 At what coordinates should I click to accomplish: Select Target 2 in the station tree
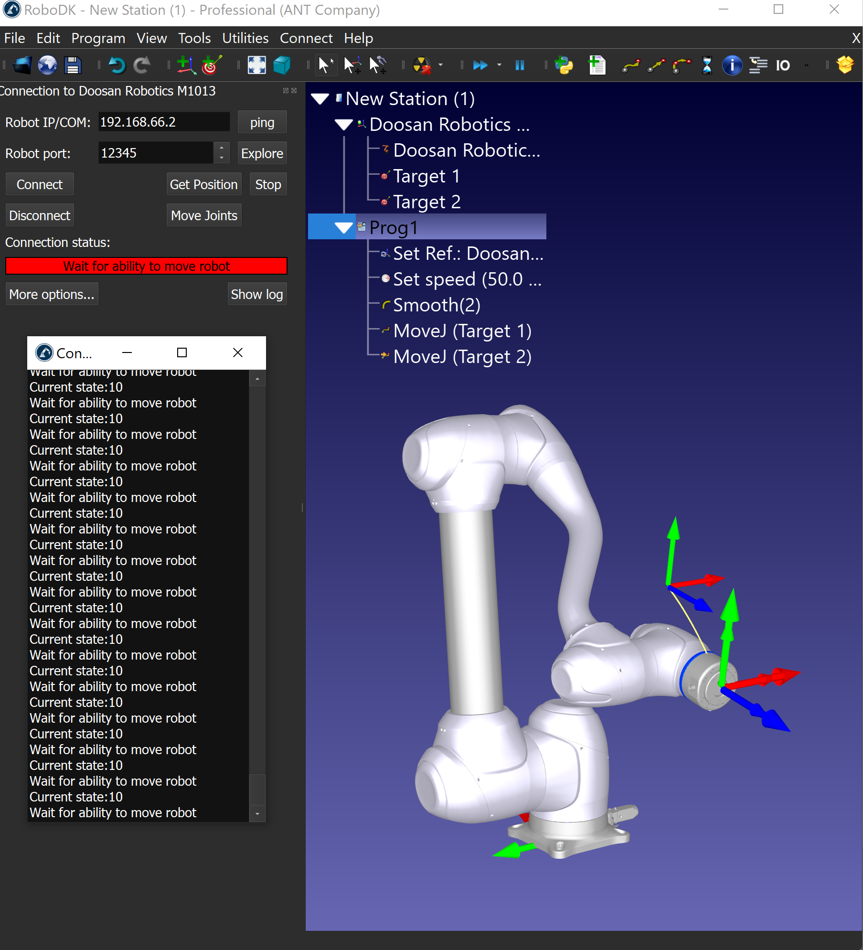426,202
